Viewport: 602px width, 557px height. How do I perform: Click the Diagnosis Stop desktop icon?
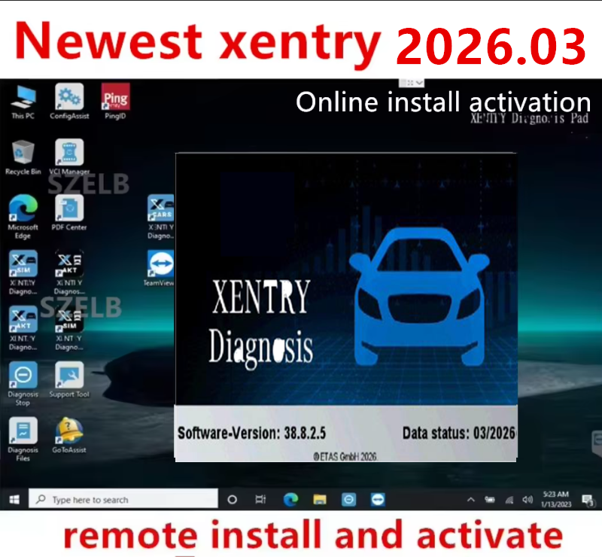tap(23, 384)
